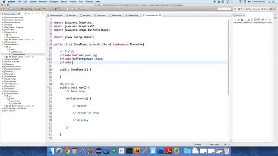
Task: Fold the GamePanel constructor at line 16
Action: 53,70
